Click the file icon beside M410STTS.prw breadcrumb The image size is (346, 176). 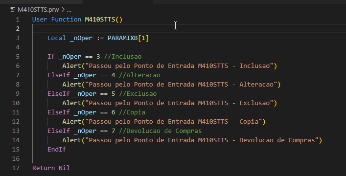click(13, 9)
